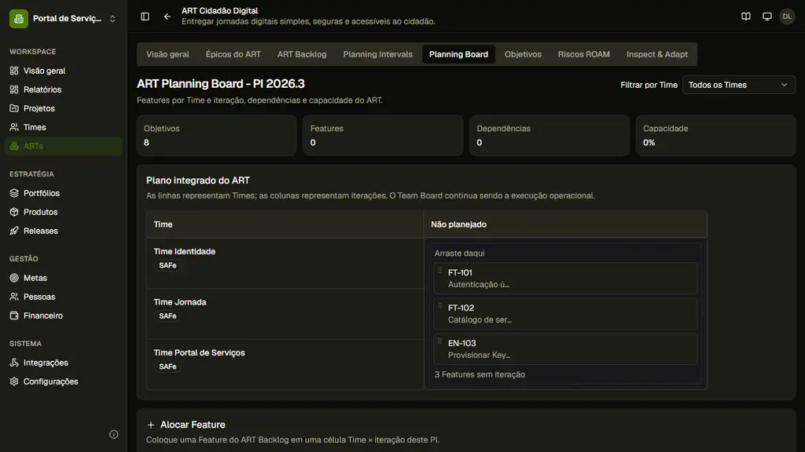Viewport: 805px width, 452px height.
Task: Click the Pessoas people icon
Action: pos(14,297)
